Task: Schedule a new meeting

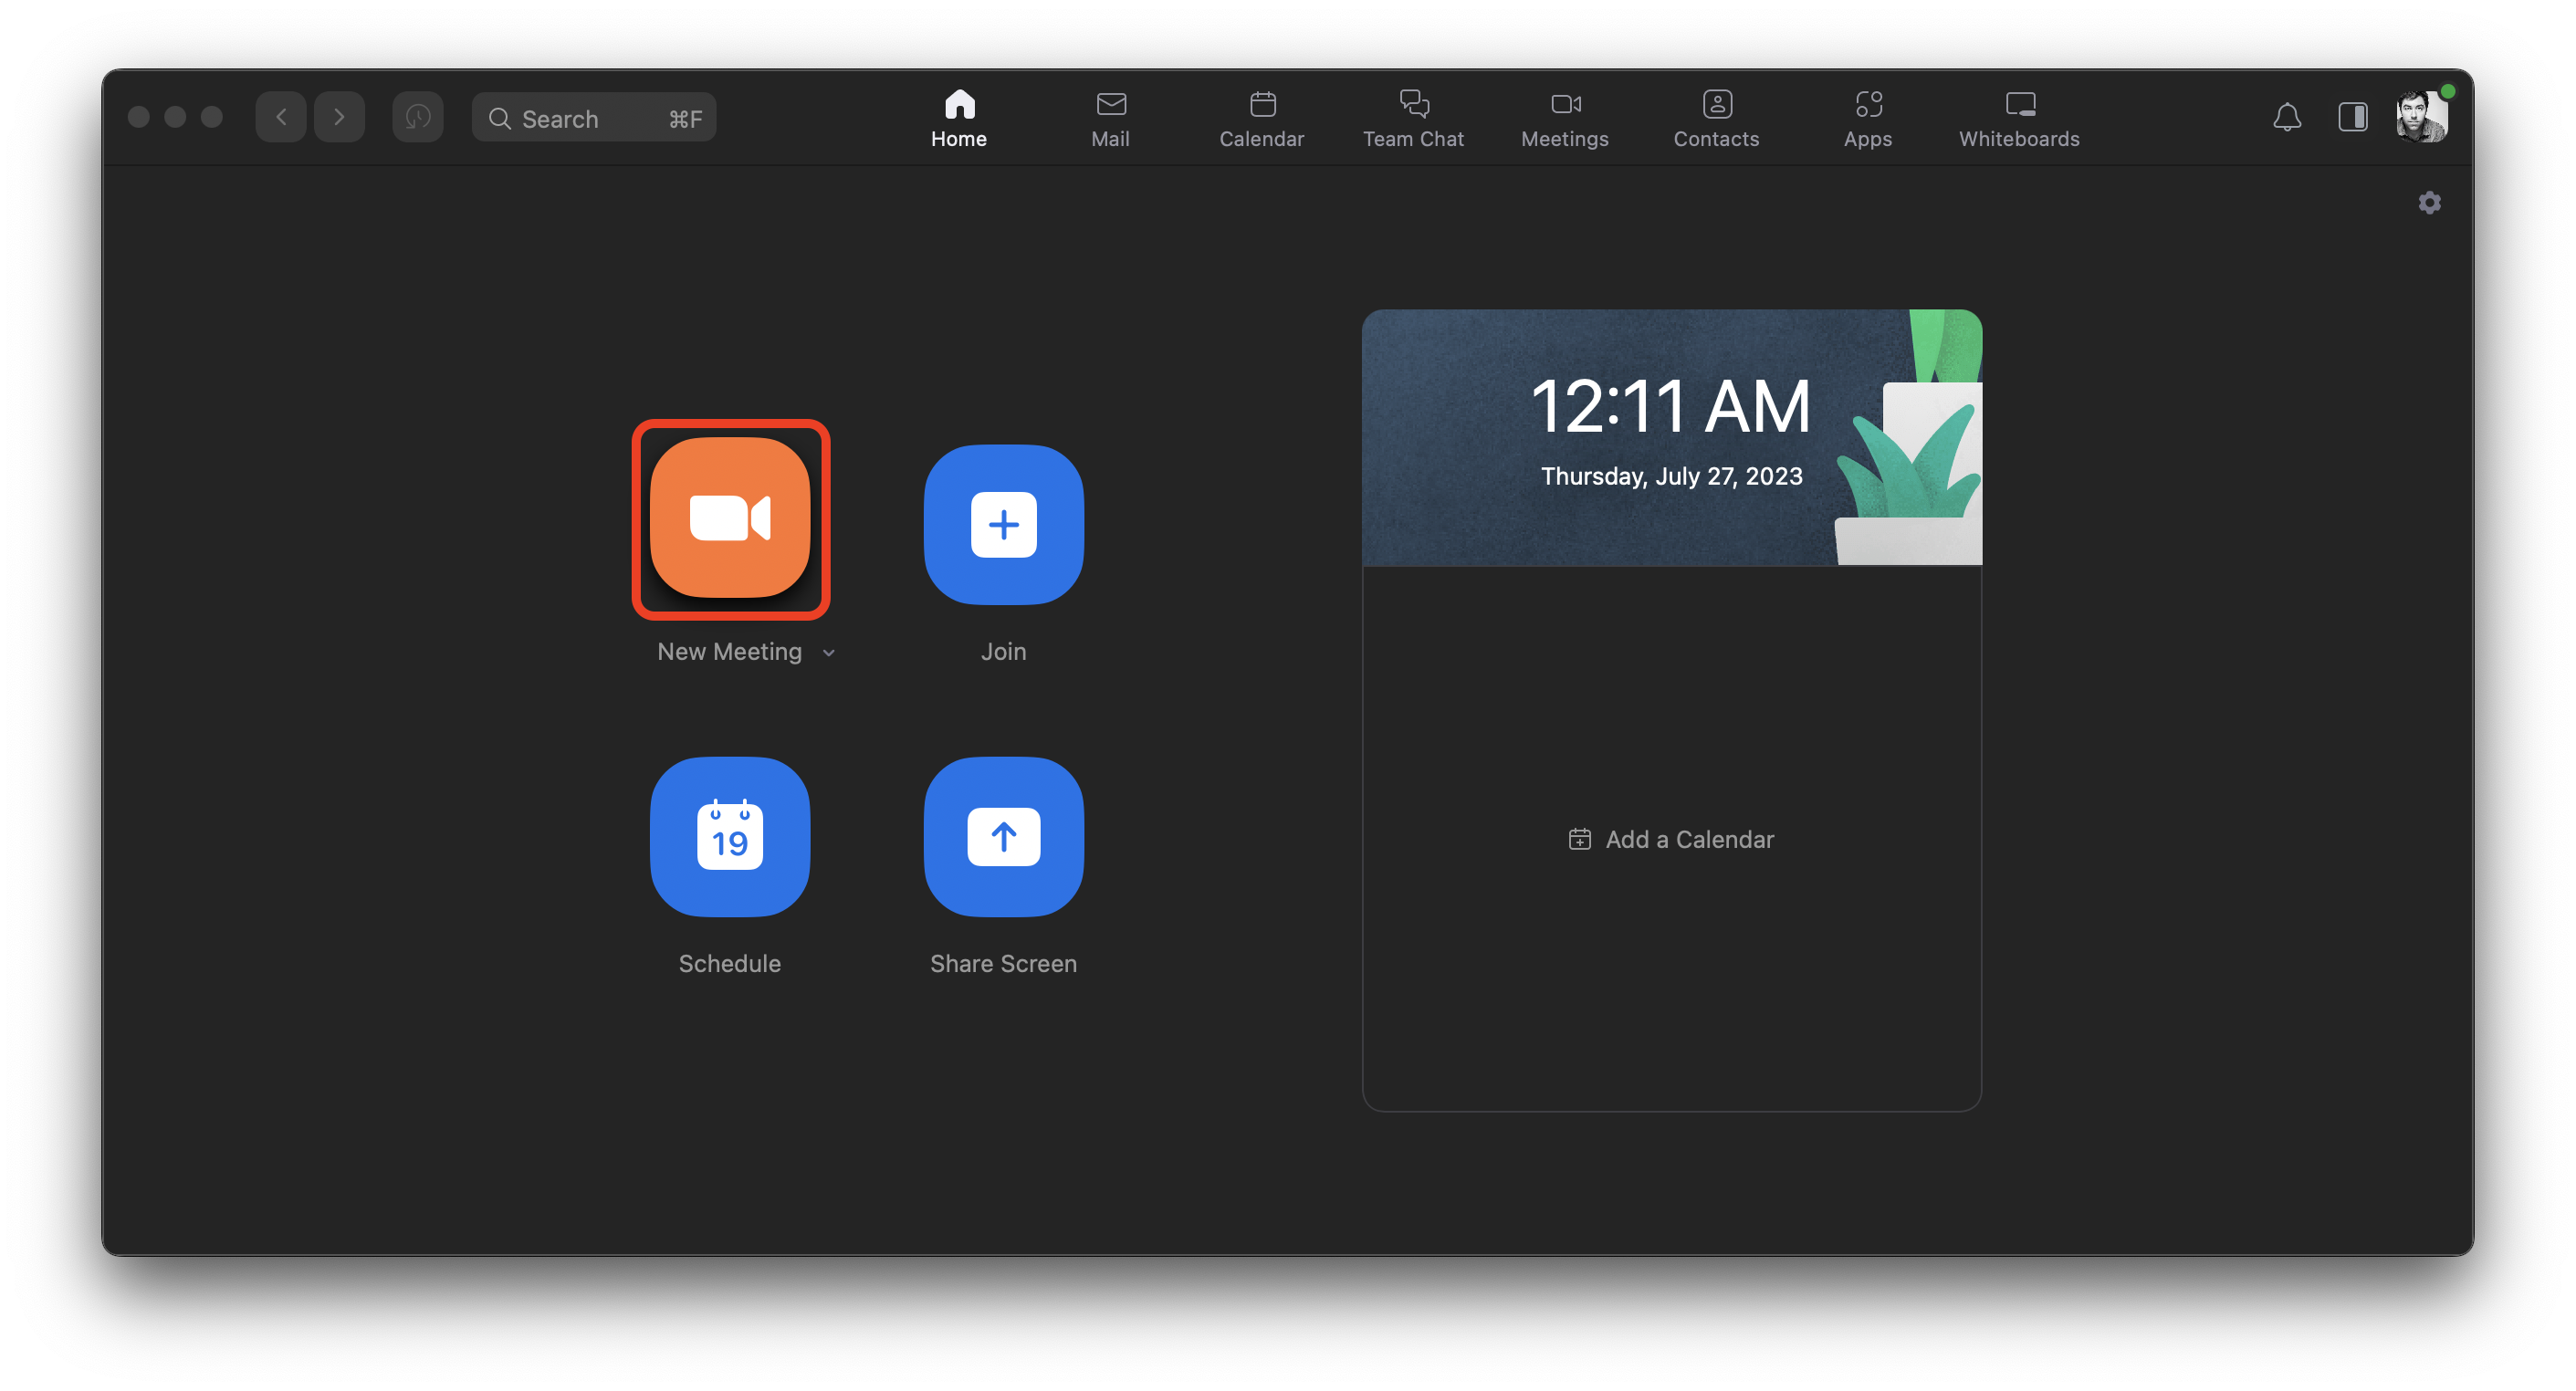Action: pyautogui.click(x=730, y=837)
